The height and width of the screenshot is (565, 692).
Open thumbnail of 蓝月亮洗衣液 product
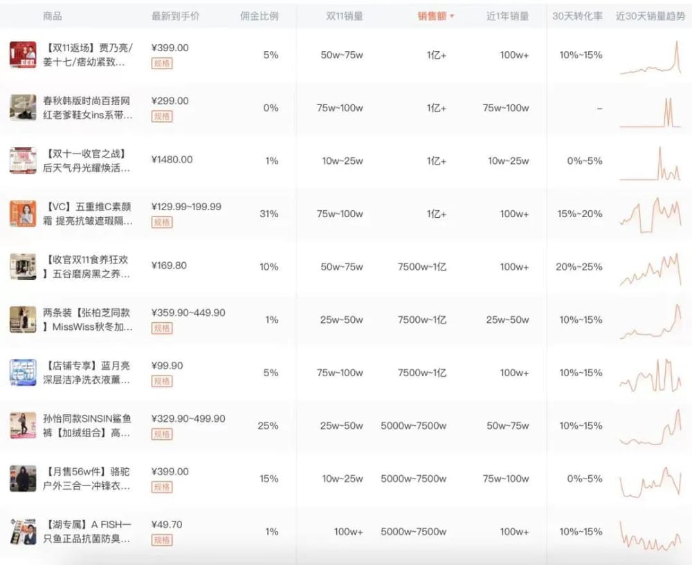tap(23, 372)
